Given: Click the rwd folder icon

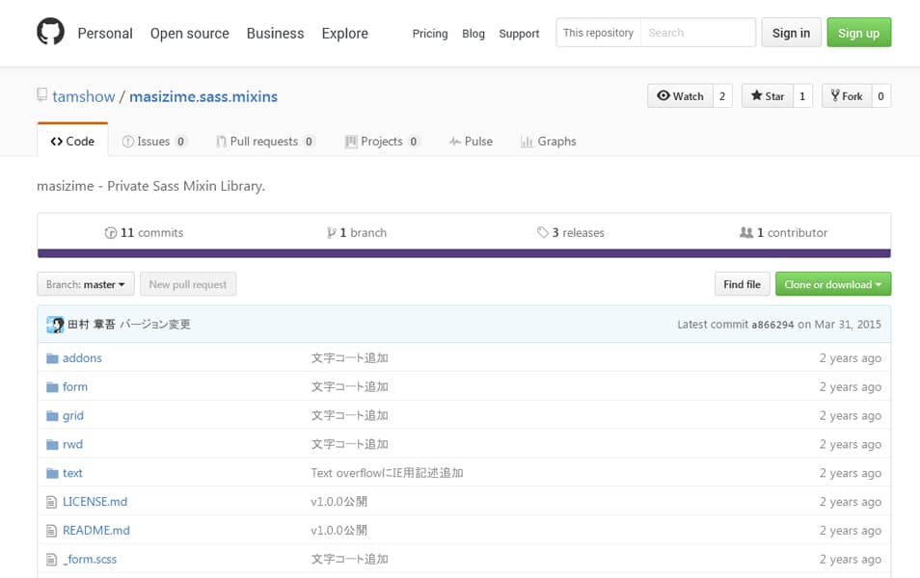Looking at the screenshot, I should point(52,444).
